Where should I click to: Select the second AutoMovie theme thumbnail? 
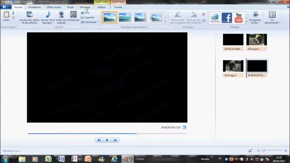tap(125, 17)
